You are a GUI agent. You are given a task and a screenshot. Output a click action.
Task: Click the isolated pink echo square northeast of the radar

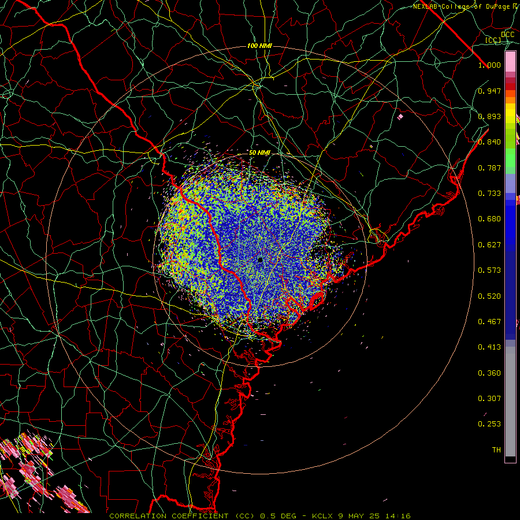400,117
